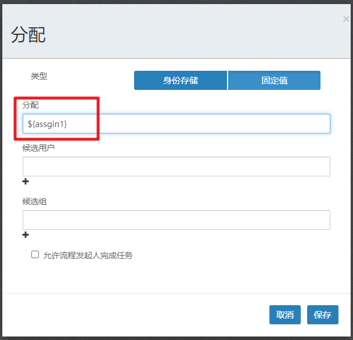Click the 类型 label

coord(39,76)
